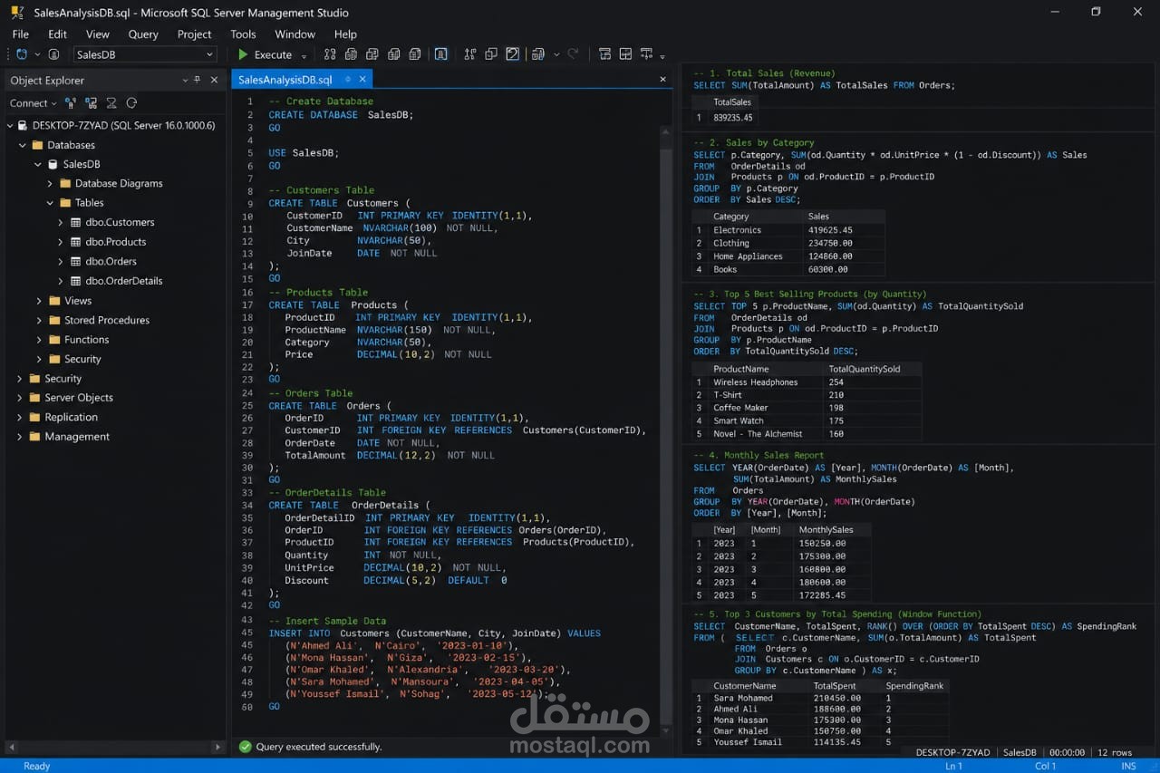Click the dbo.OrderDetails table icon

[x=75, y=281]
